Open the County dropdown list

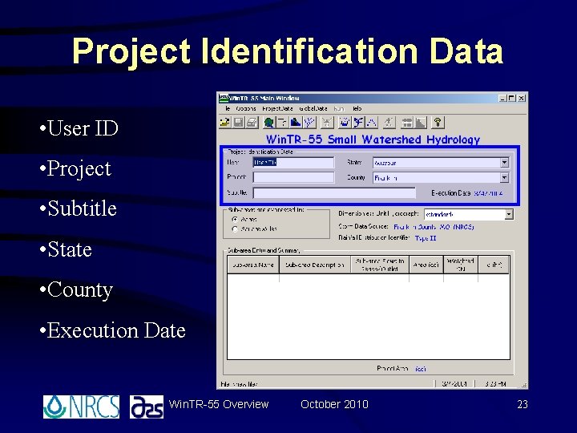[505, 178]
